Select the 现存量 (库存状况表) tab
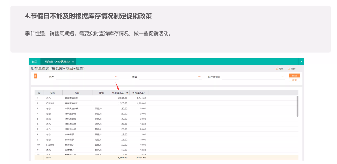The width and height of the screenshot is (337, 164). pos(58,62)
